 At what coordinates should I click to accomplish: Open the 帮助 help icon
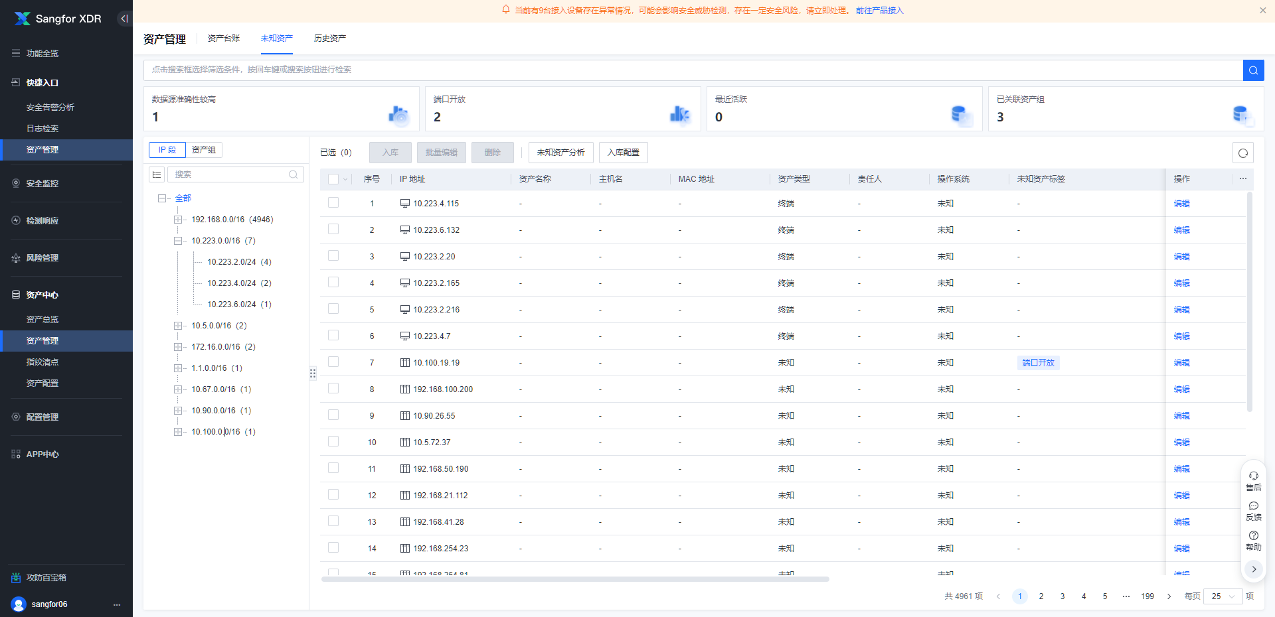(x=1253, y=540)
